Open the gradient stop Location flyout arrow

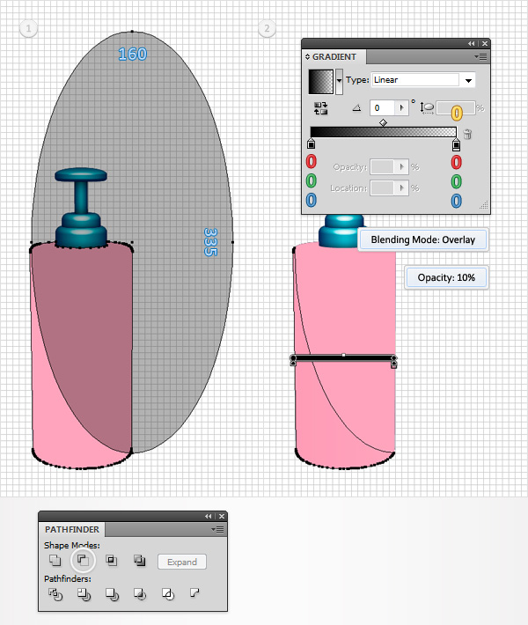(401, 187)
